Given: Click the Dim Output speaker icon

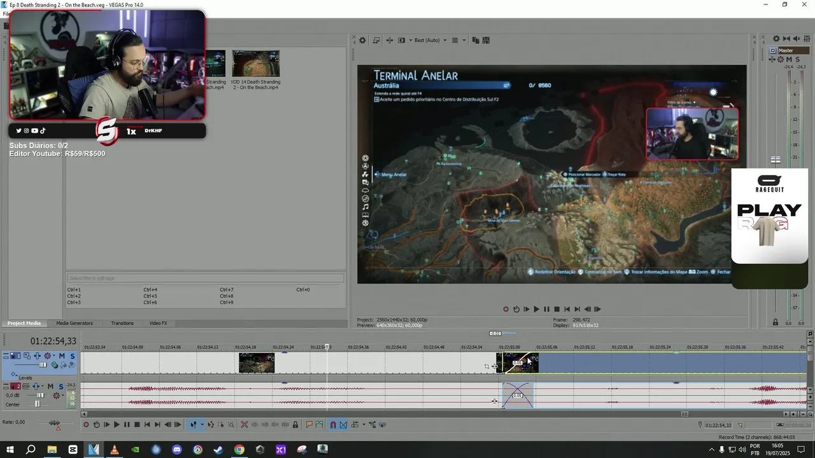Looking at the screenshot, I should pyautogui.click(x=797, y=39).
